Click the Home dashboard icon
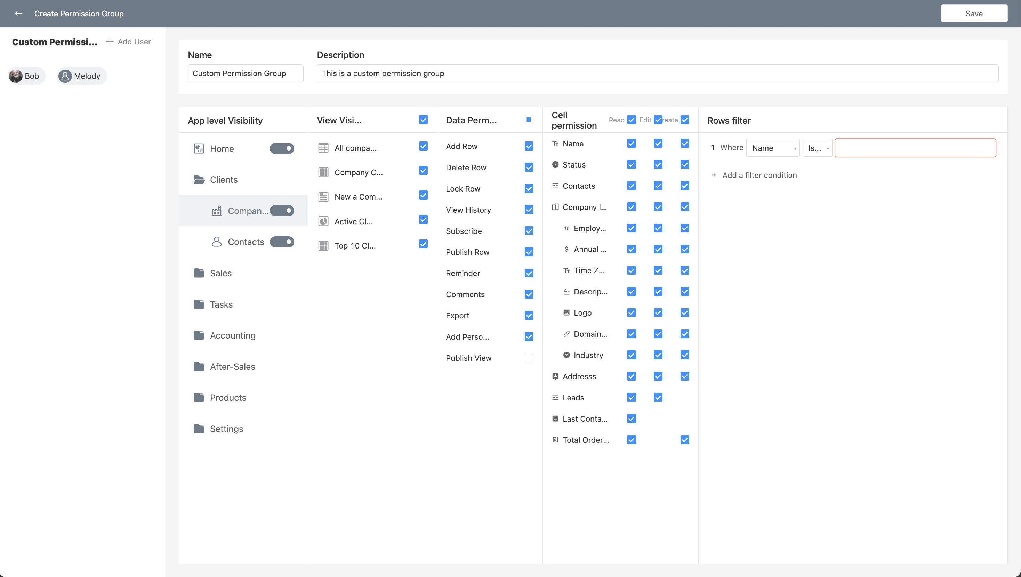This screenshot has width=1021, height=577. [199, 149]
